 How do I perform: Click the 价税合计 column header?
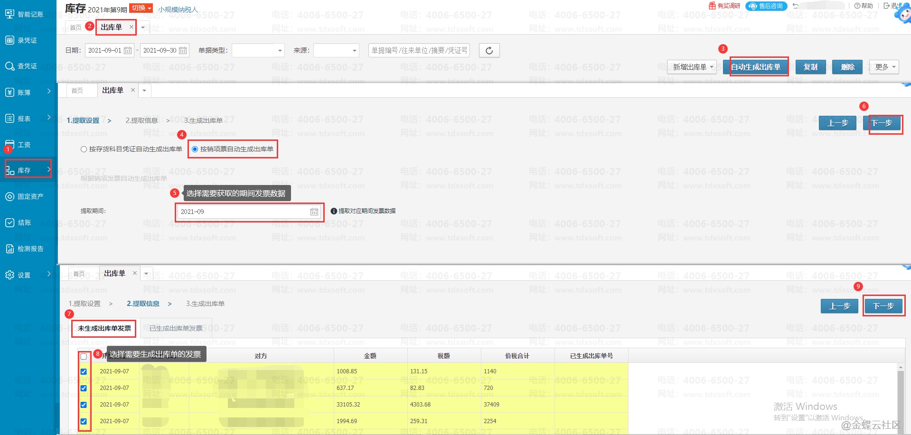point(517,356)
